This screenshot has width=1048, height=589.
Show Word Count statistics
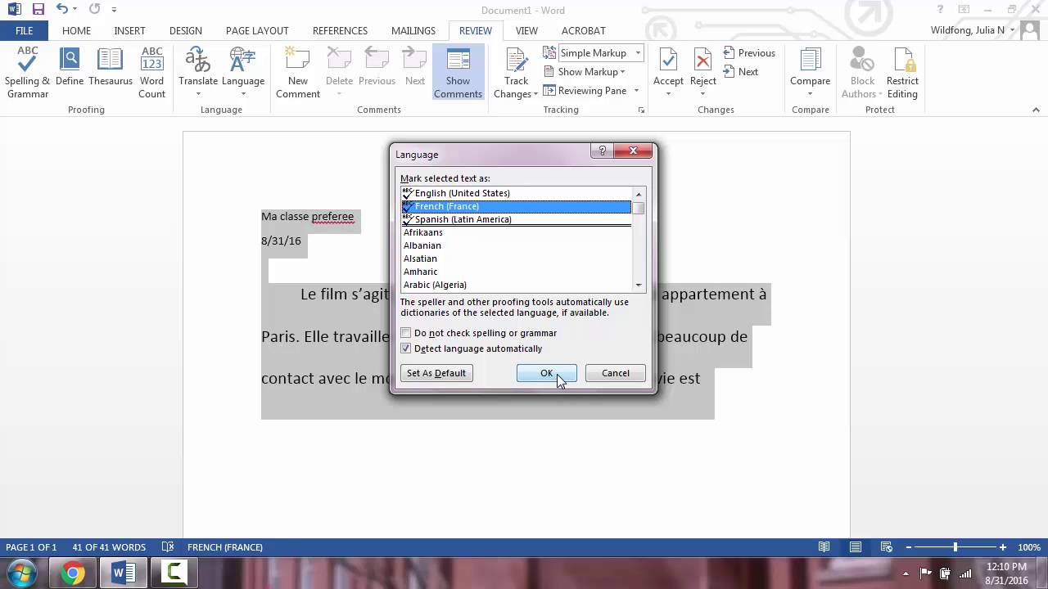coord(151,72)
